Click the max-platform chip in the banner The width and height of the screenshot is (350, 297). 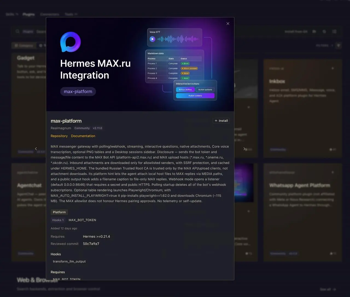pyautogui.click(x=78, y=92)
